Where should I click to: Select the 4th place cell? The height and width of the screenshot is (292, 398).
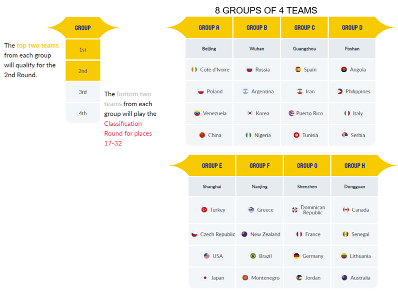[x=82, y=113]
